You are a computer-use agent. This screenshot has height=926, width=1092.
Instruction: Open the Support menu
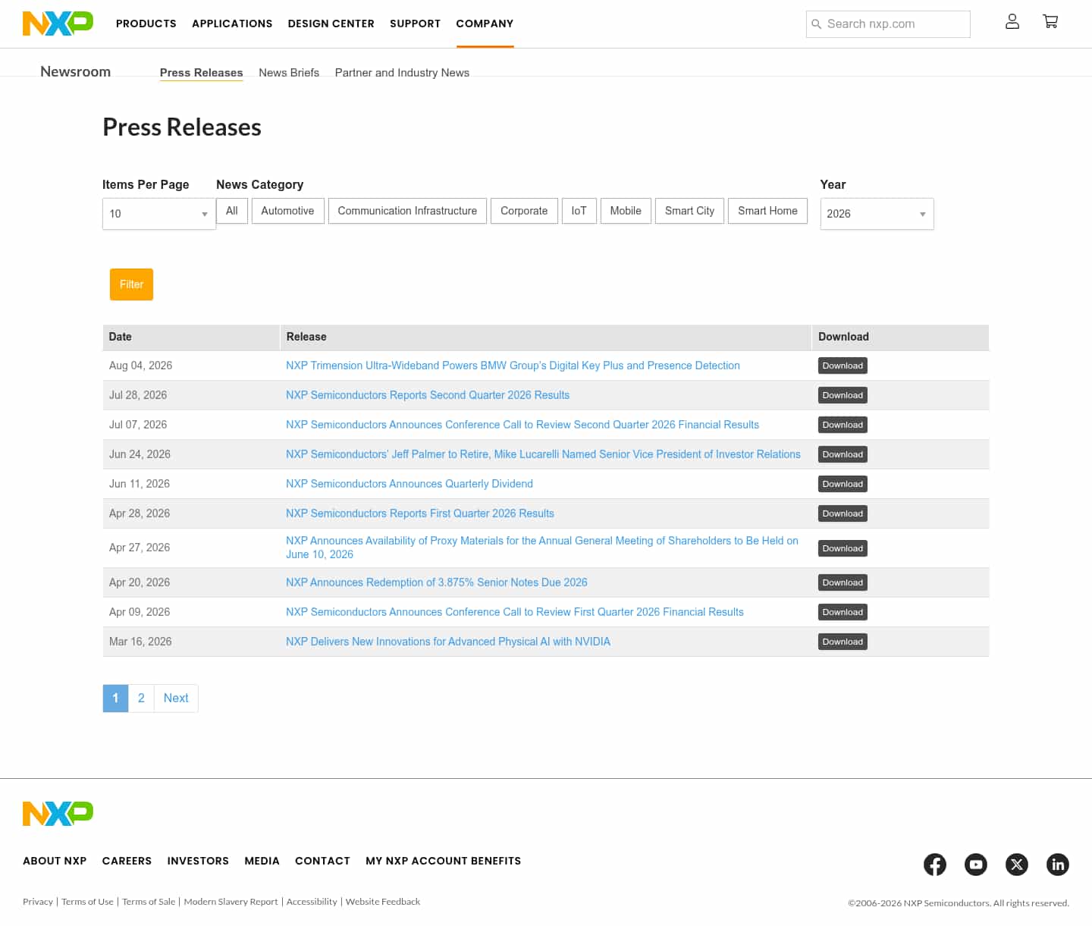point(415,24)
